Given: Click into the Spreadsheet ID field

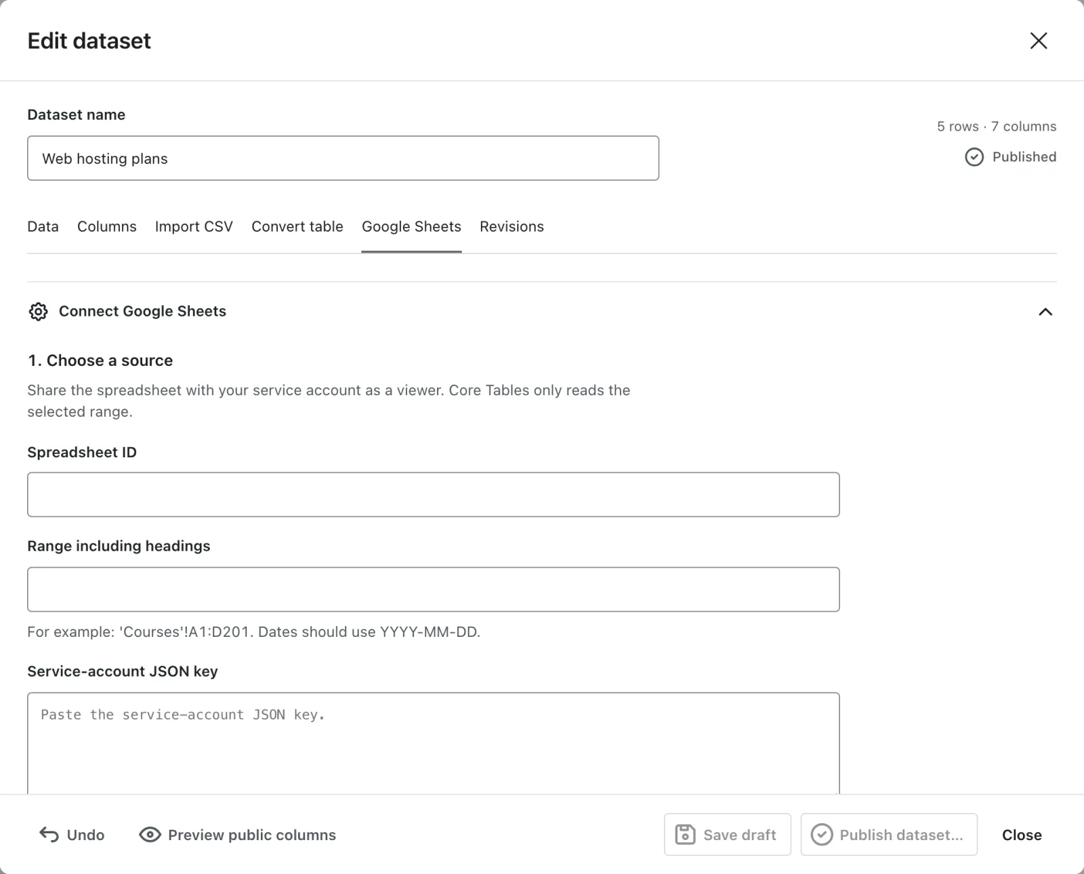Looking at the screenshot, I should click(x=434, y=495).
